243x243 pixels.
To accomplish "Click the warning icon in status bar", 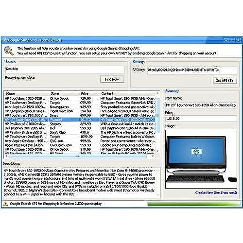I will [x=5, y=204].
